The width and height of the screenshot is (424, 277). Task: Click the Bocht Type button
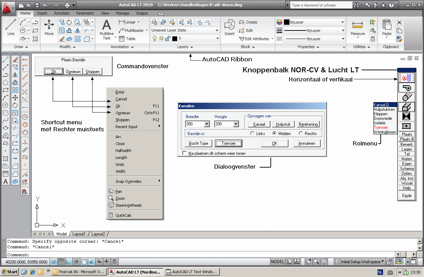pos(199,143)
